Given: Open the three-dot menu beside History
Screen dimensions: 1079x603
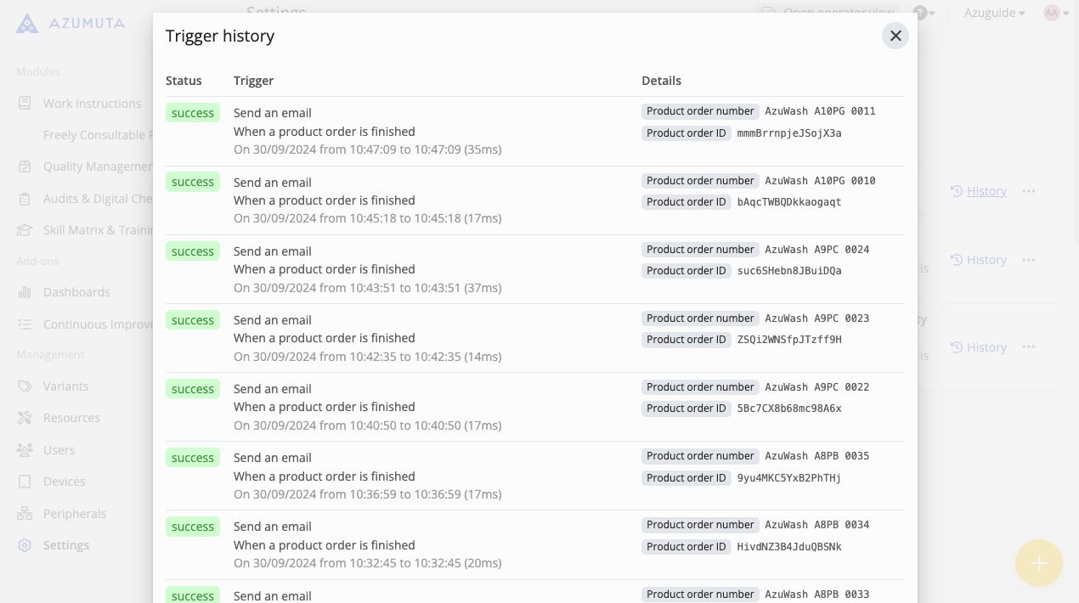Looking at the screenshot, I should (x=1029, y=191).
